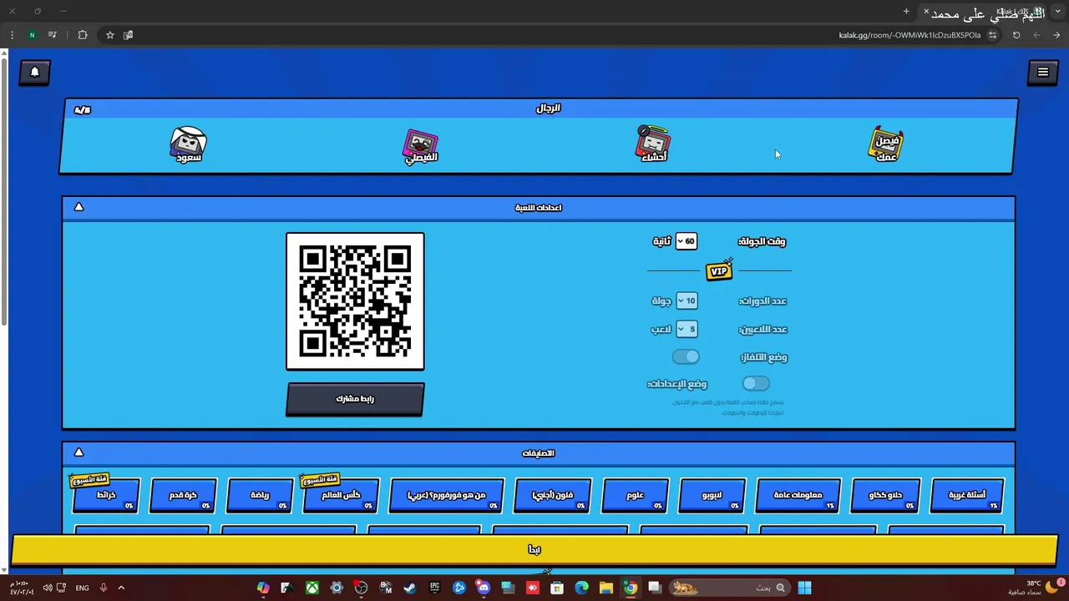Open the browser extensions puzzle icon
Image resolution: width=1069 pixels, height=601 pixels.
click(82, 35)
